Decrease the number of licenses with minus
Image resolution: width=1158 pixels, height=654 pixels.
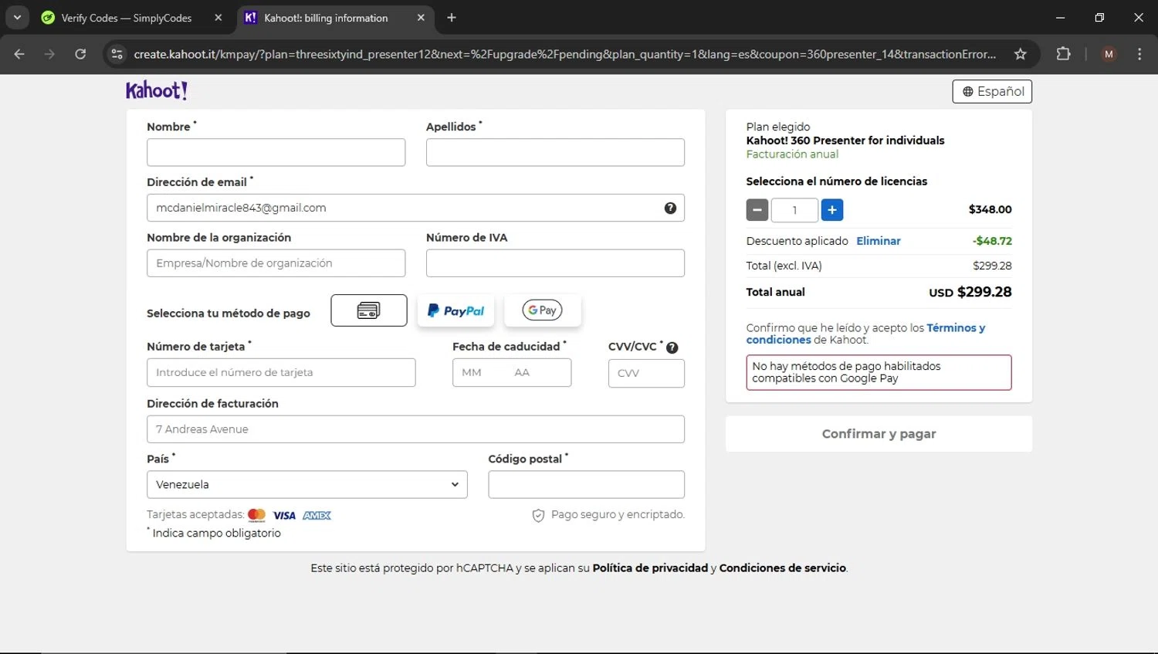[757, 210]
